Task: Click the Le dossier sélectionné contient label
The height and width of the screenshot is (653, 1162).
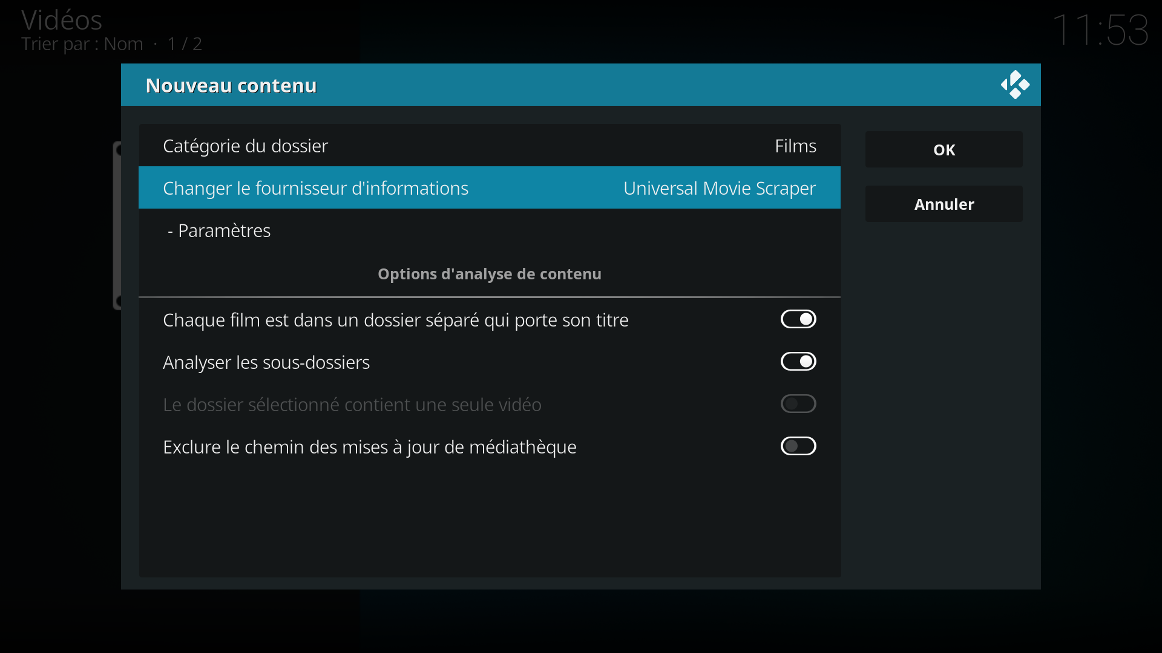Action: pos(352,404)
